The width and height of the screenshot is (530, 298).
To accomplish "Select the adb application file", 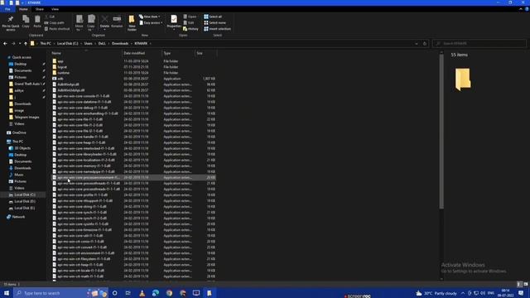I will (x=133, y=79).
